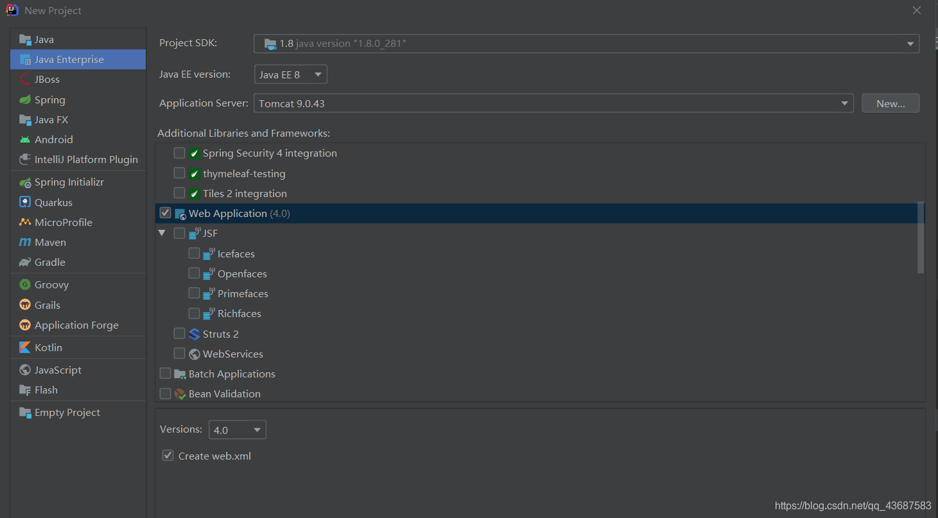Click the Richfaces JSF icon

pyautogui.click(x=209, y=313)
